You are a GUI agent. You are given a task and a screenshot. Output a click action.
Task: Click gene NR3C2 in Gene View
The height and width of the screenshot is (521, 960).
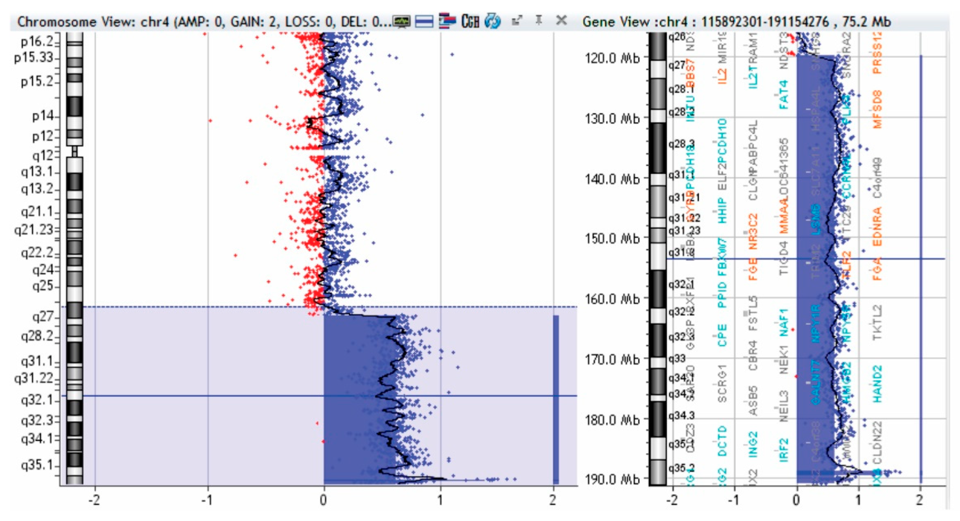(x=753, y=231)
